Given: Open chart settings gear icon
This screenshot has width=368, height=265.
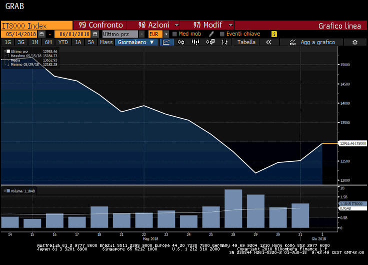Looking at the screenshot, I should [x=354, y=43].
